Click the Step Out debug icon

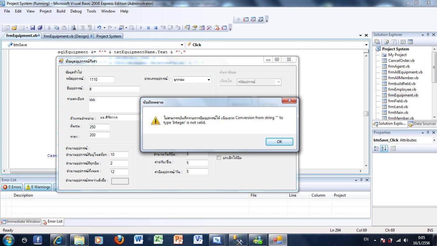pos(178,28)
